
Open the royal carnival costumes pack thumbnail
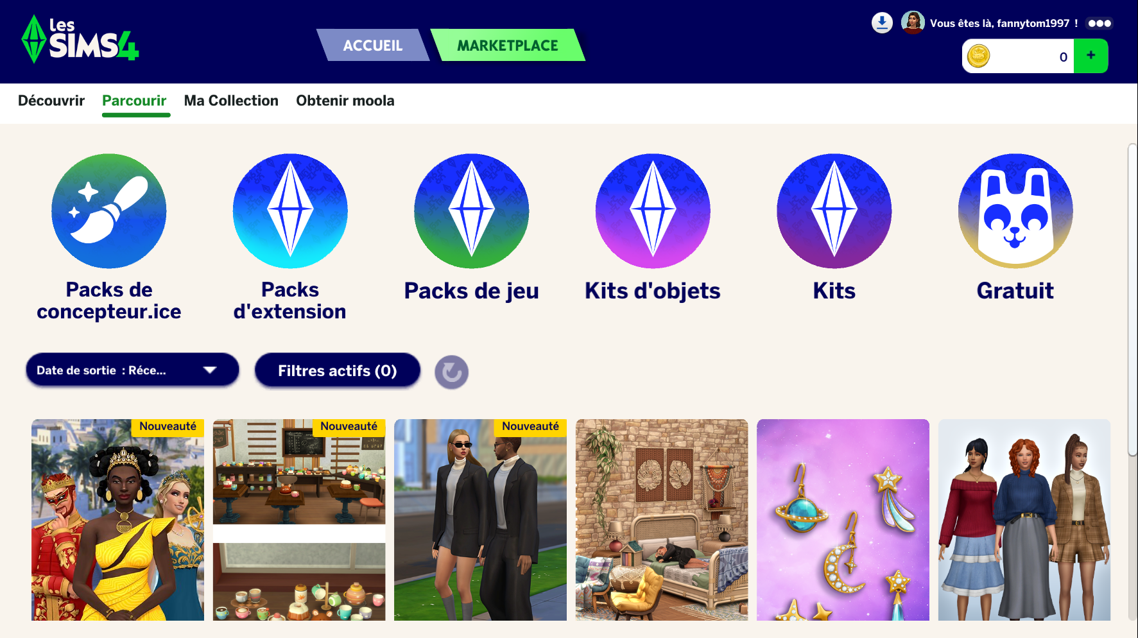point(118,520)
